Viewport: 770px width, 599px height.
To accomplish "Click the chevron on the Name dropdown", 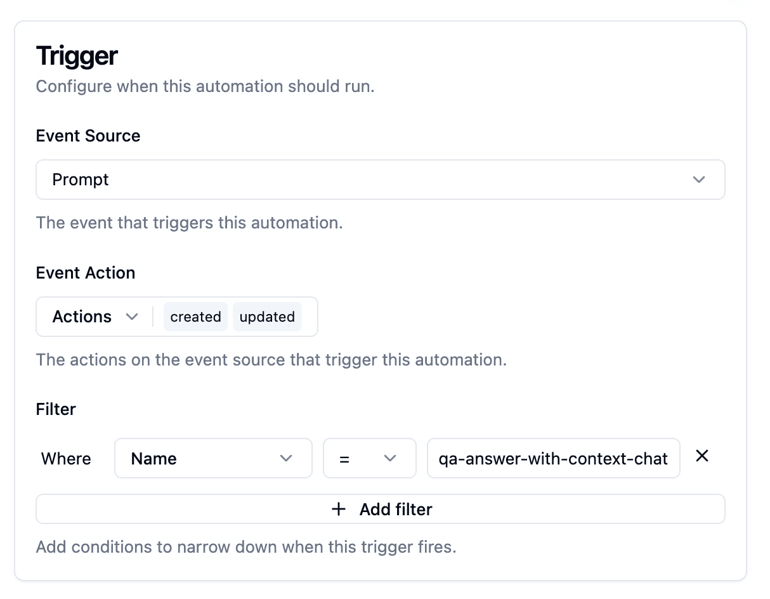I will tap(287, 458).
